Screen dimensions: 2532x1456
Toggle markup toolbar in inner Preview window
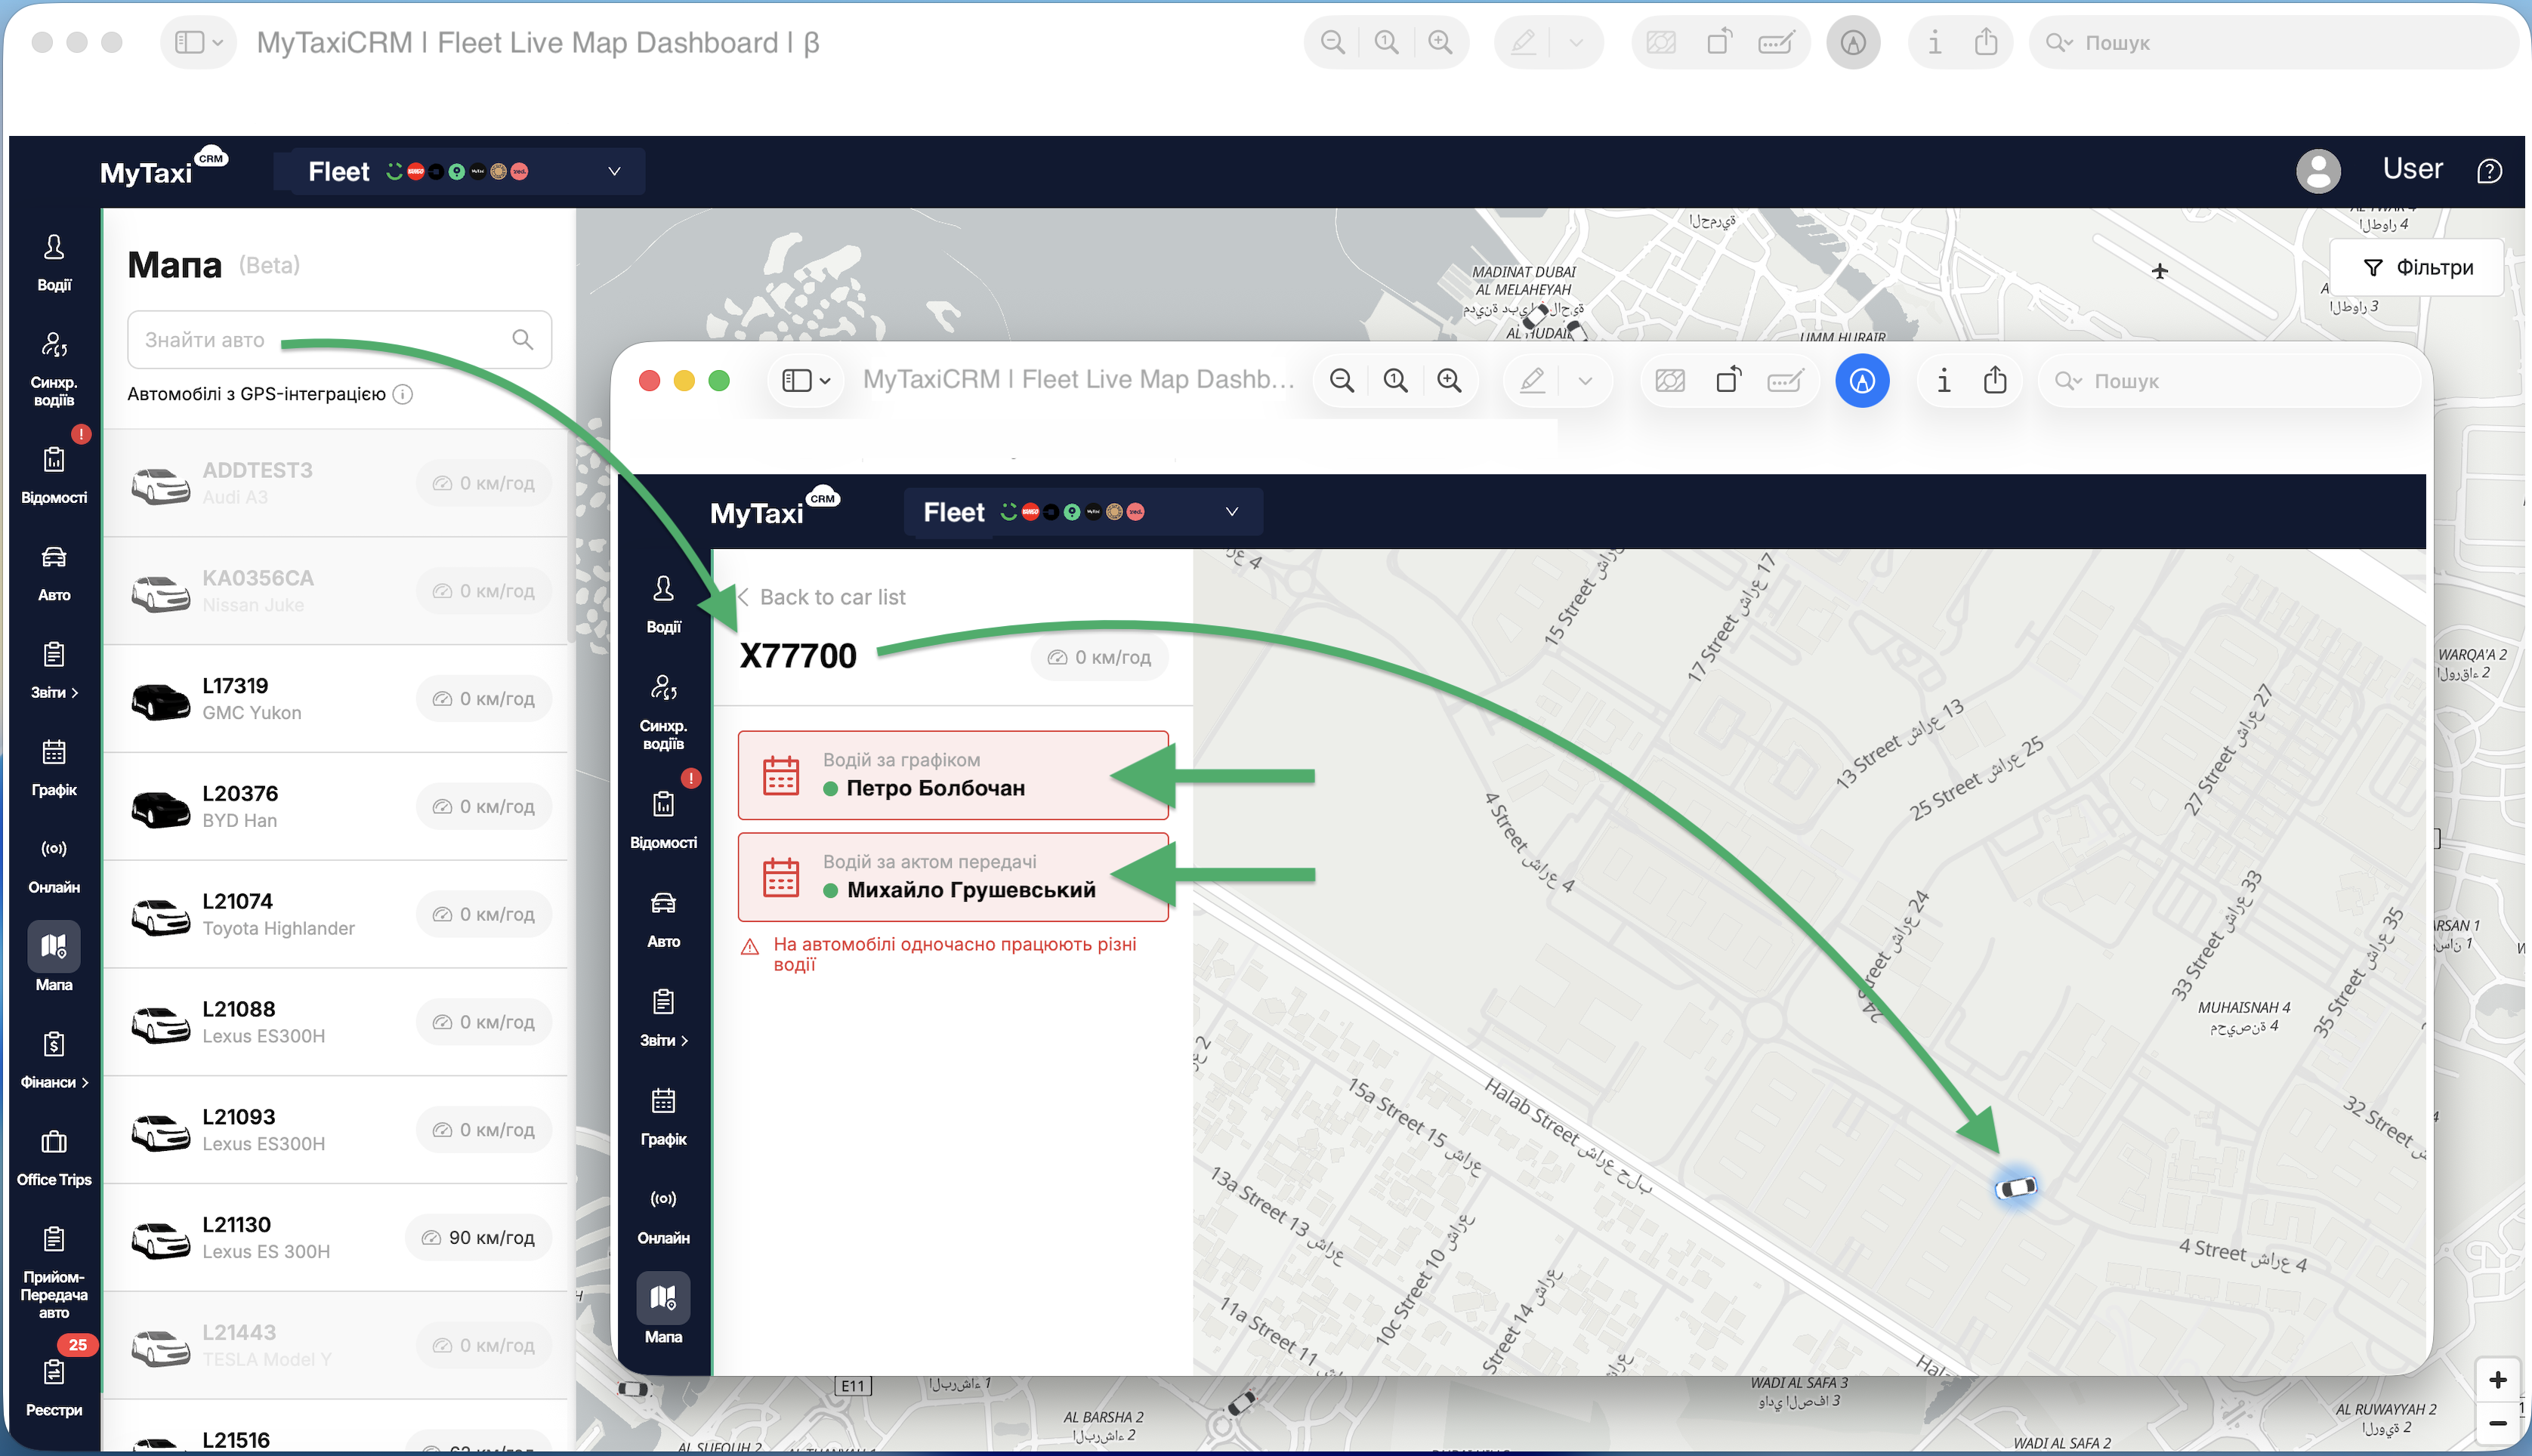point(1862,380)
